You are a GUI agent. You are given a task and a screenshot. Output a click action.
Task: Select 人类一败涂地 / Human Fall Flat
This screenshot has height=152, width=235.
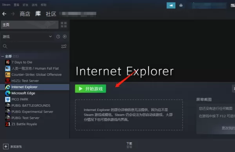35,68
